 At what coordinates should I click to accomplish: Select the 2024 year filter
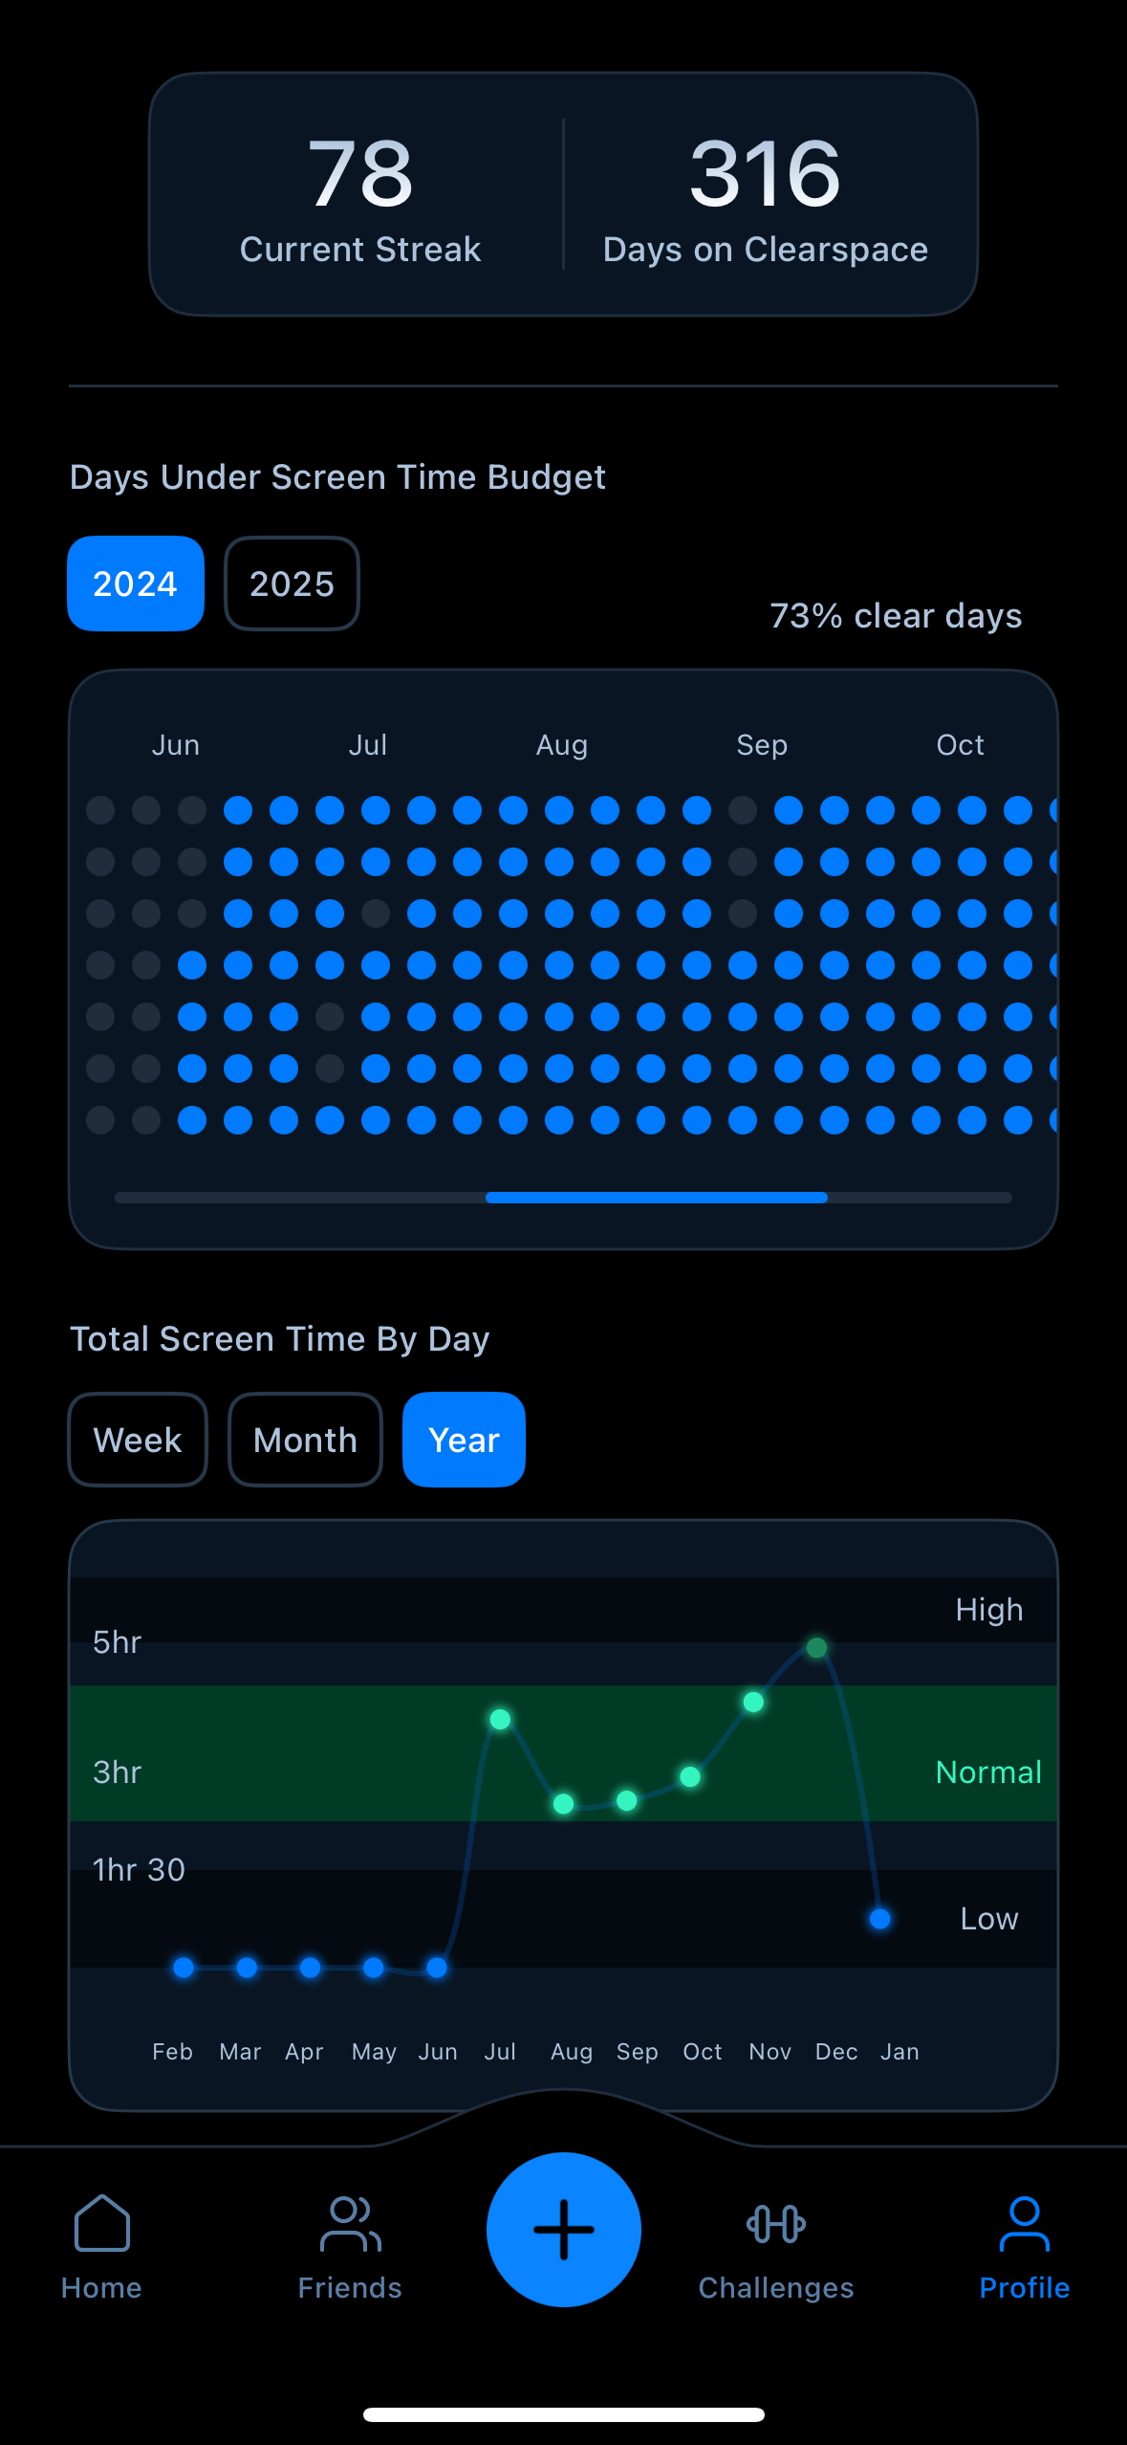tap(136, 584)
